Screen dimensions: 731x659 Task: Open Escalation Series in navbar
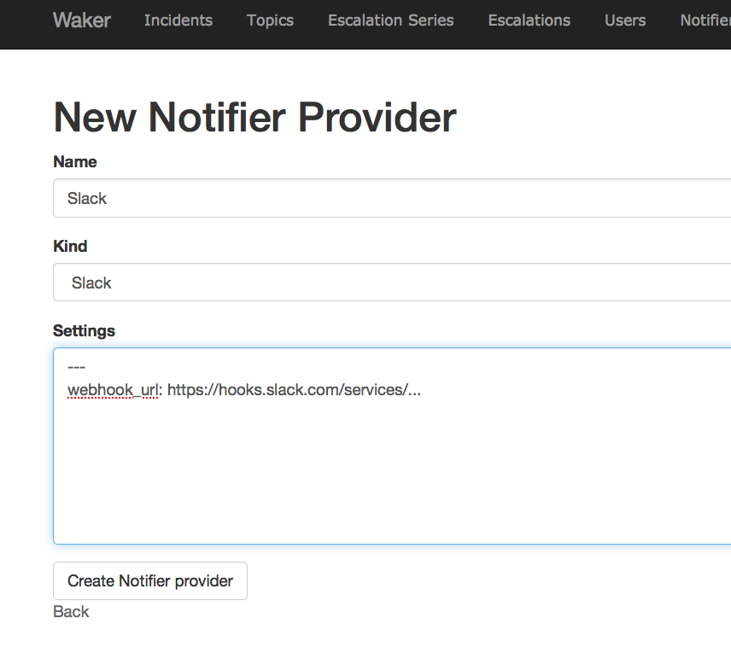[390, 20]
